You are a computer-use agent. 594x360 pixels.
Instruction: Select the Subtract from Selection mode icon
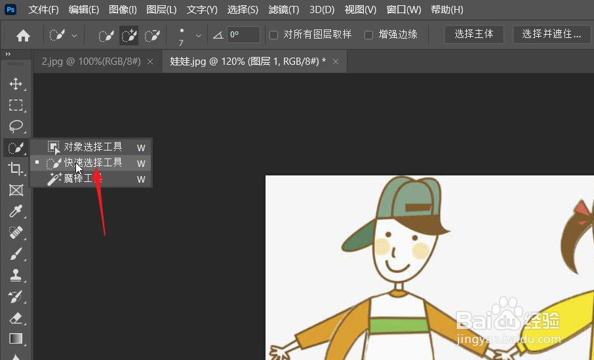point(152,36)
